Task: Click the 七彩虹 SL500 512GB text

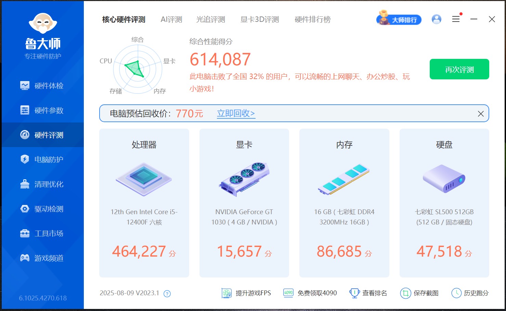Action: pyautogui.click(x=444, y=217)
